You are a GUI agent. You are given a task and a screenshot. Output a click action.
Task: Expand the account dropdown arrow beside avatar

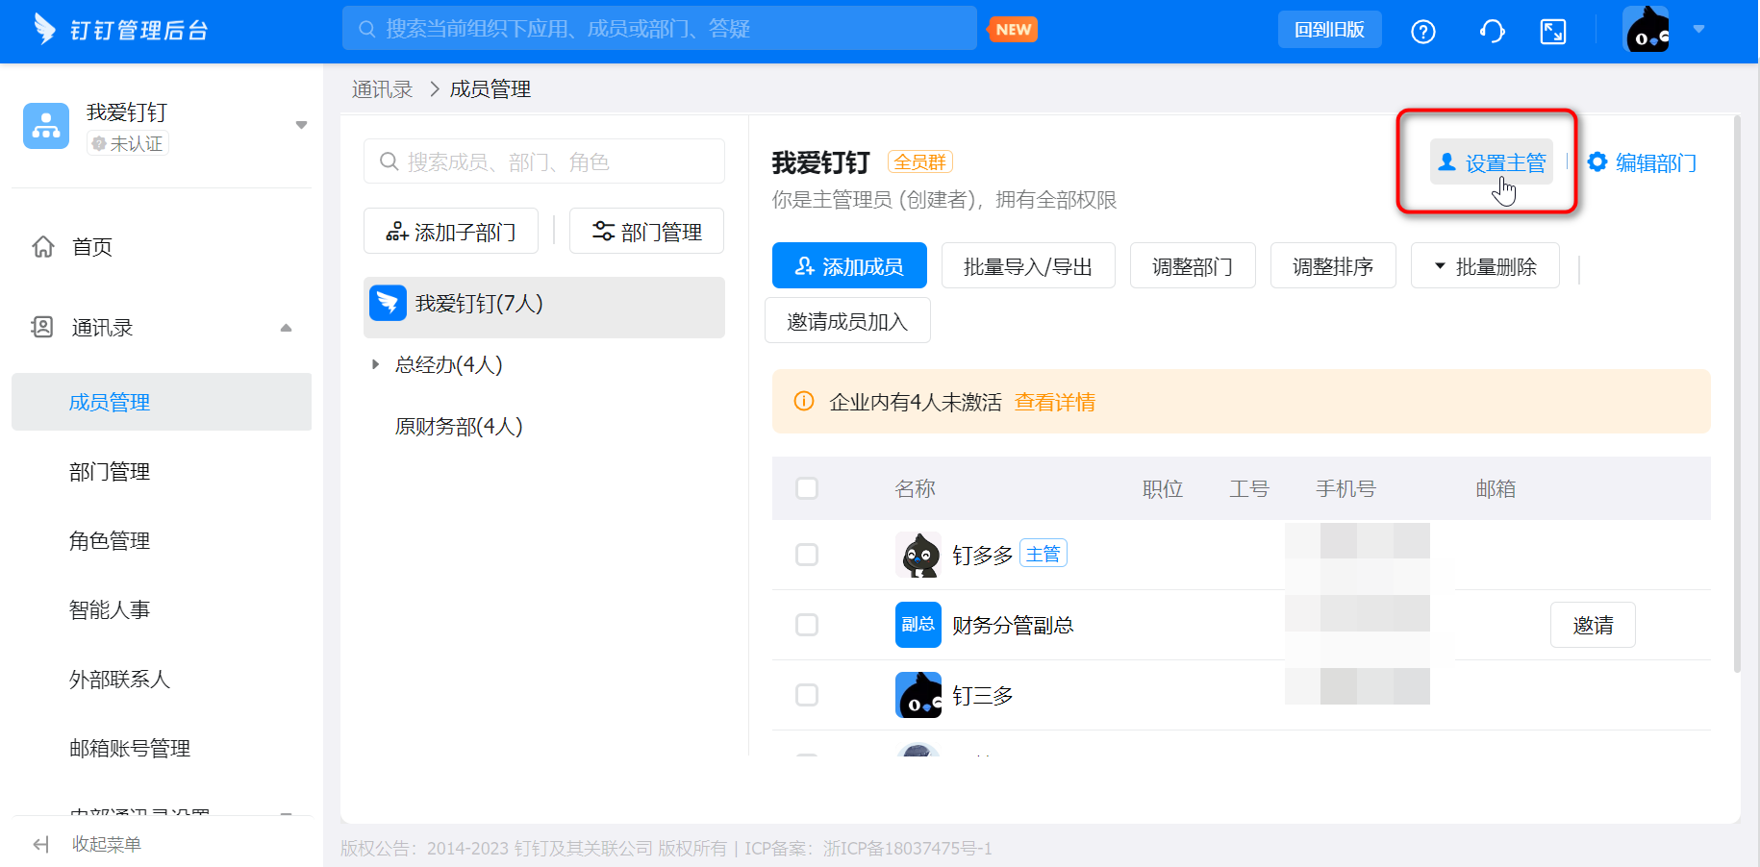(x=1699, y=29)
